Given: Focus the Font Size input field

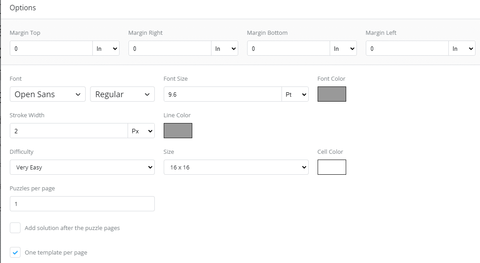Looking at the screenshot, I should pyautogui.click(x=223, y=94).
